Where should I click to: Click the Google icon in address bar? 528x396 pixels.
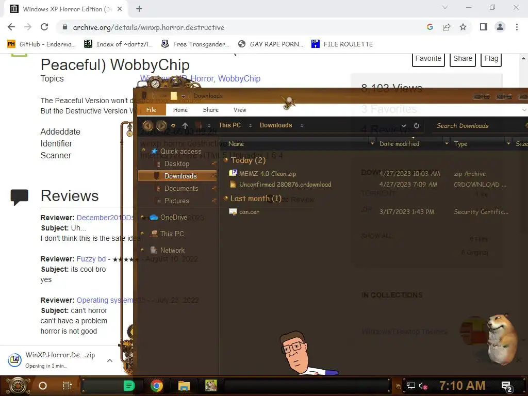click(430, 27)
